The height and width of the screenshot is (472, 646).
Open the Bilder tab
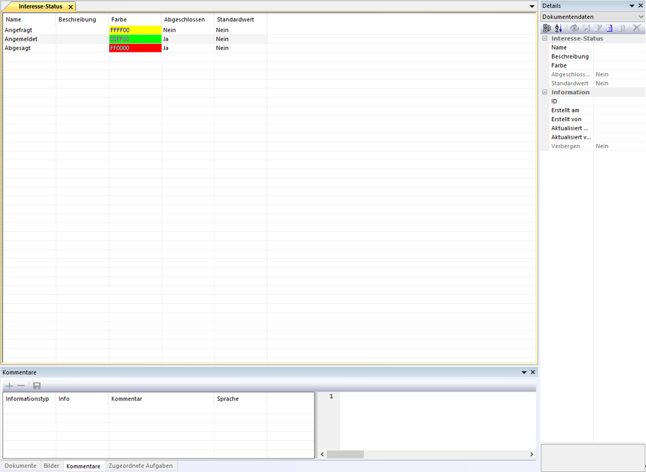coord(52,466)
